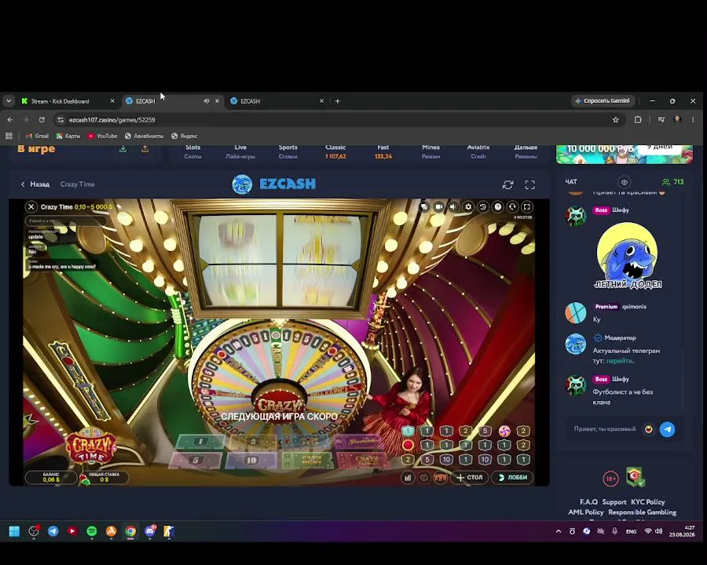Open Telegram from the taskbar
Image resolution: width=707 pixels, height=565 pixels.
[x=53, y=531]
